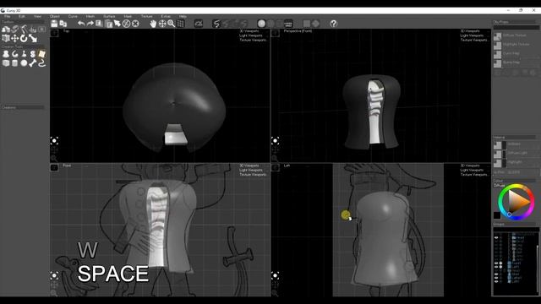541x304 pixels.
Task: Open Texture Viewports menu in Left viewport
Action: point(474,175)
